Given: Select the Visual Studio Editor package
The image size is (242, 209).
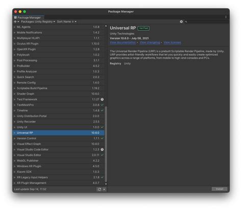Looking at the screenshot, I should tap(59, 155).
